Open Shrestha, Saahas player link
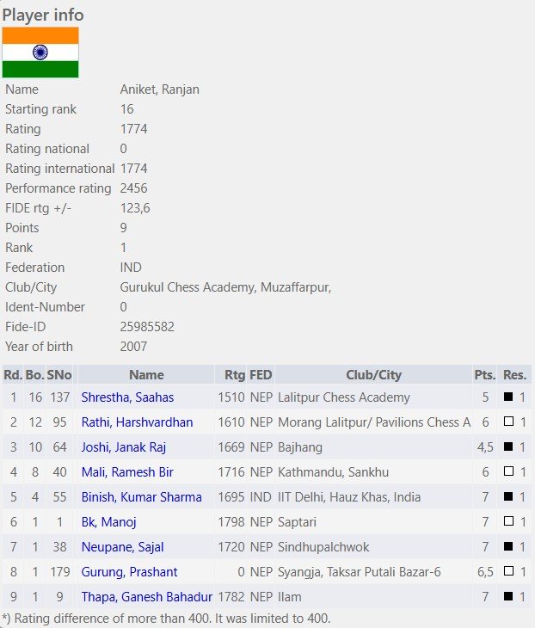 point(127,397)
